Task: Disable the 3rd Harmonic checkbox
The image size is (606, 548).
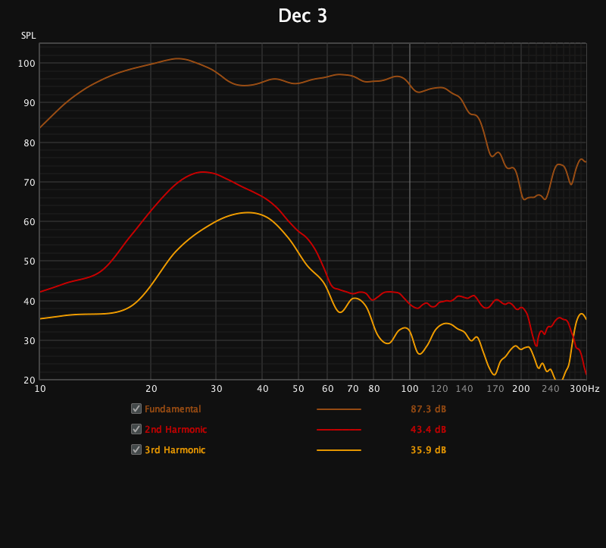Action: (136, 449)
